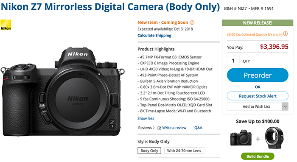This screenshot has width=297, height=162.
Task: Open the Calculate Shipping link
Action: point(154,35)
